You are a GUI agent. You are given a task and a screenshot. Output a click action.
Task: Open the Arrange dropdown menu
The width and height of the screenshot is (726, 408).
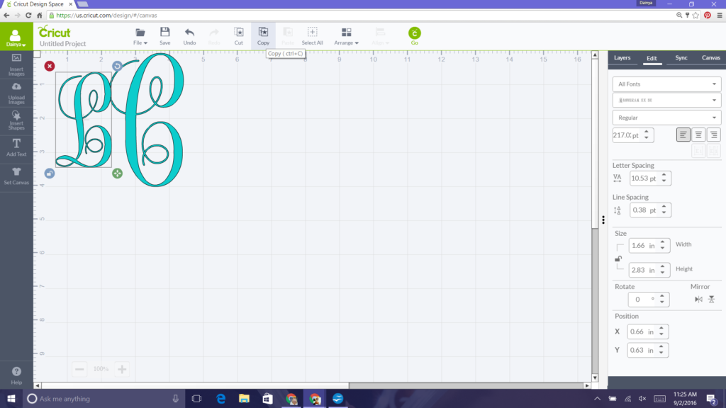346,36
